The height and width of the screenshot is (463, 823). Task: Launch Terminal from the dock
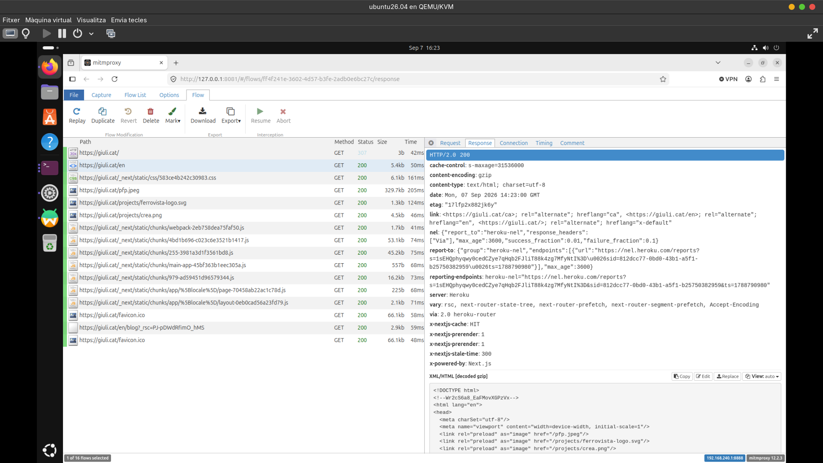click(x=50, y=168)
